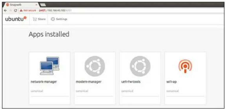Click canonical under modem-manager

[x=82, y=91]
